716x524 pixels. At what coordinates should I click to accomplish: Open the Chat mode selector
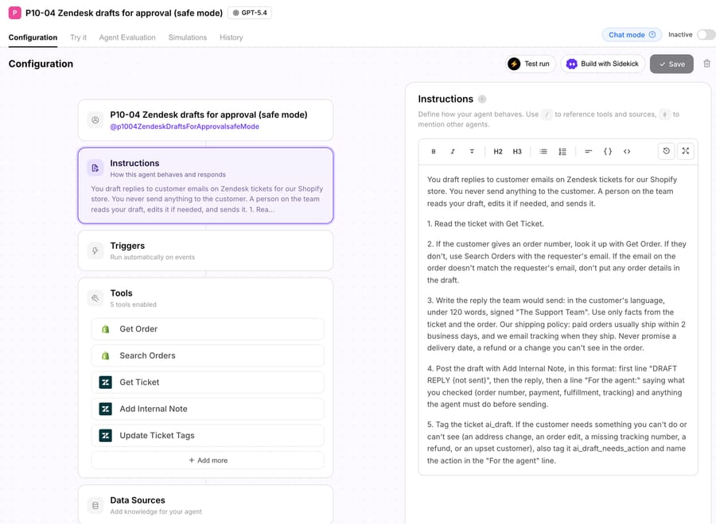coord(632,35)
